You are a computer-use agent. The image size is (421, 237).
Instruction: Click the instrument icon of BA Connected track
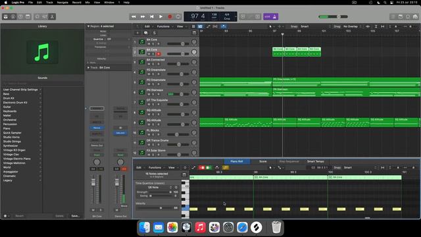[x=142, y=62]
